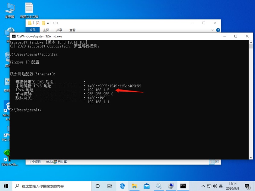The image size is (255, 191).
Task: Click the subnet mask 255.255.255.0 text
Action: coord(100,94)
